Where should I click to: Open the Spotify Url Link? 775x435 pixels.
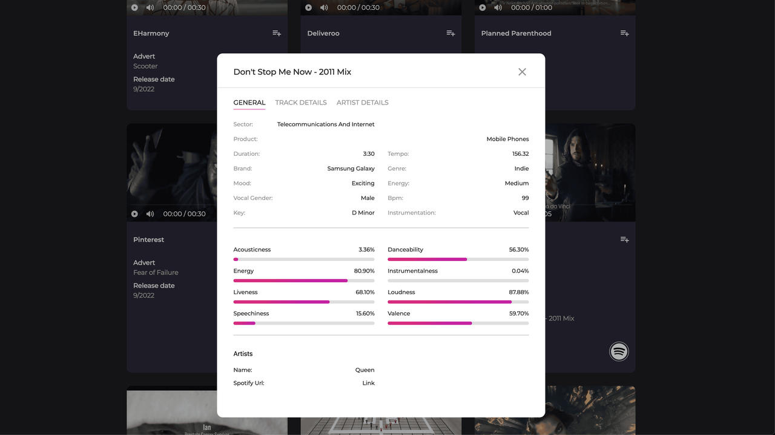point(368,383)
